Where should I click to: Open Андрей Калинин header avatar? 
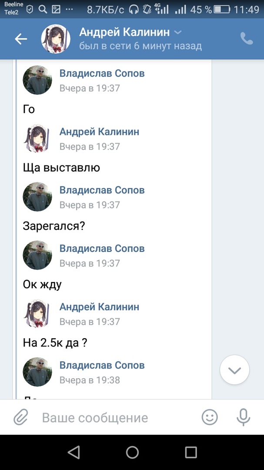tap(56, 39)
